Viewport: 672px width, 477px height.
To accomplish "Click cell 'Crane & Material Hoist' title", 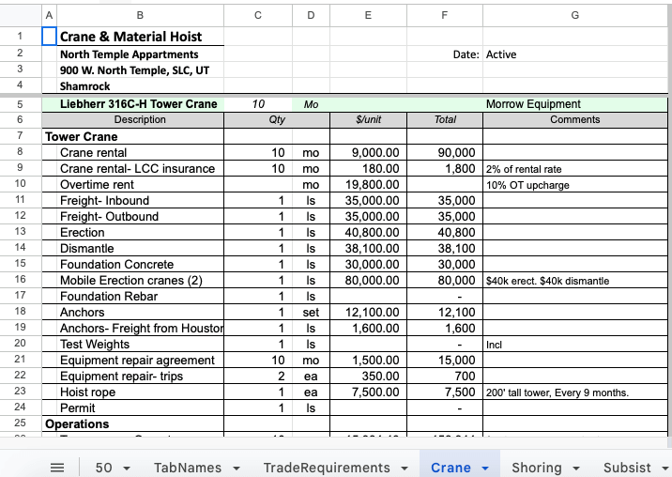I will 140,37.
